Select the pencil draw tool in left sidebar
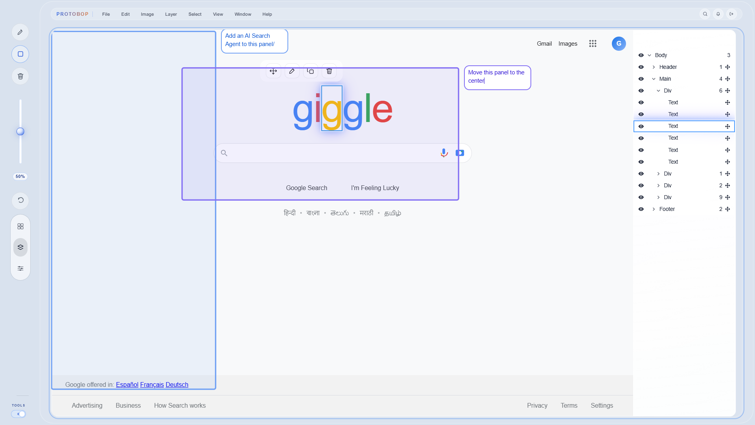The height and width of the screenshot is (425, 755). [x=20, y=32]
